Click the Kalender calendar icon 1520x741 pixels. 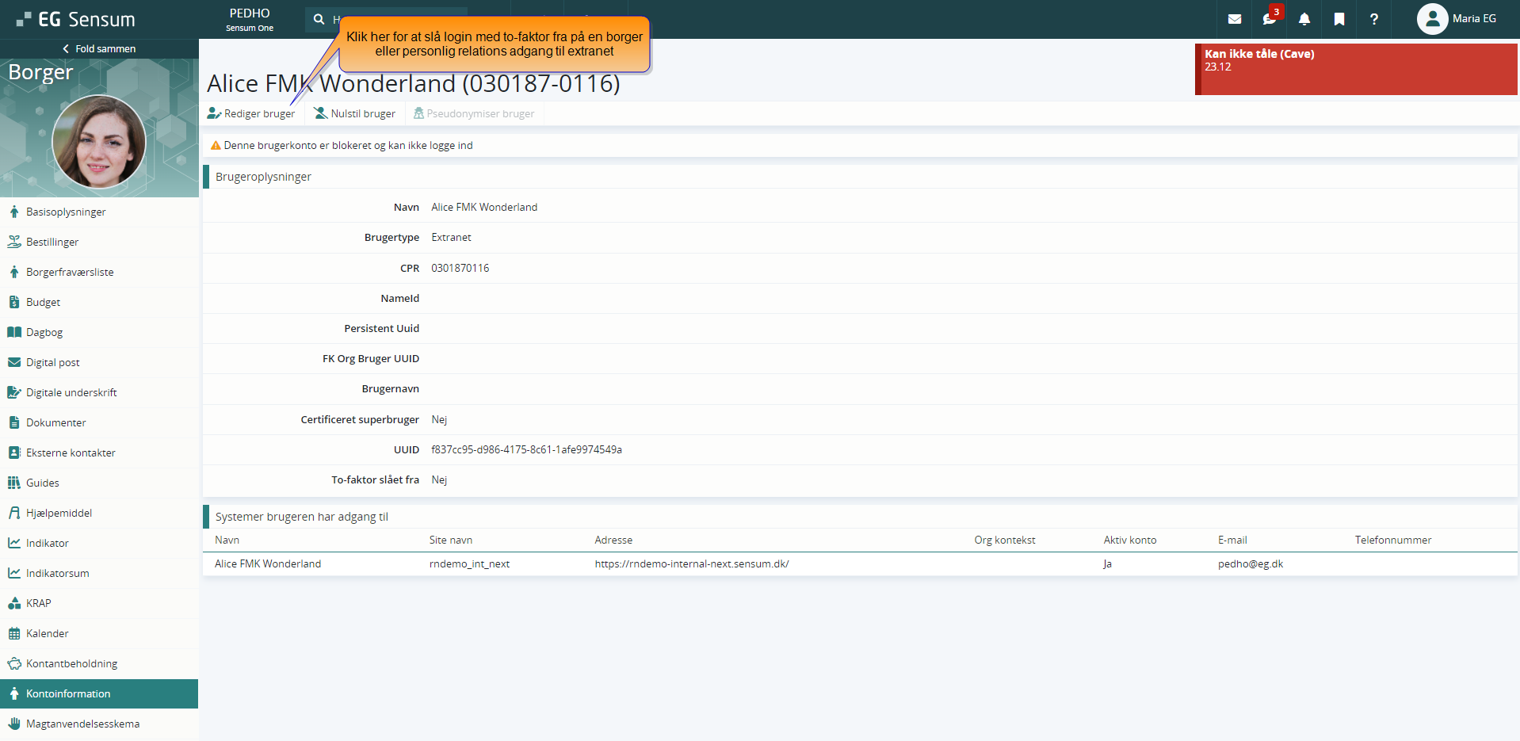point(14,633)
